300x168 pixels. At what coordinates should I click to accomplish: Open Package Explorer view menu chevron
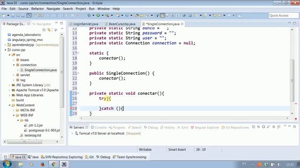pos(62,29)
